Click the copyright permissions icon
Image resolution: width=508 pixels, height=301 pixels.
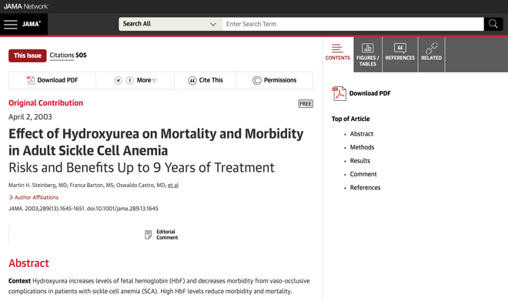click(x=256, y=80)
